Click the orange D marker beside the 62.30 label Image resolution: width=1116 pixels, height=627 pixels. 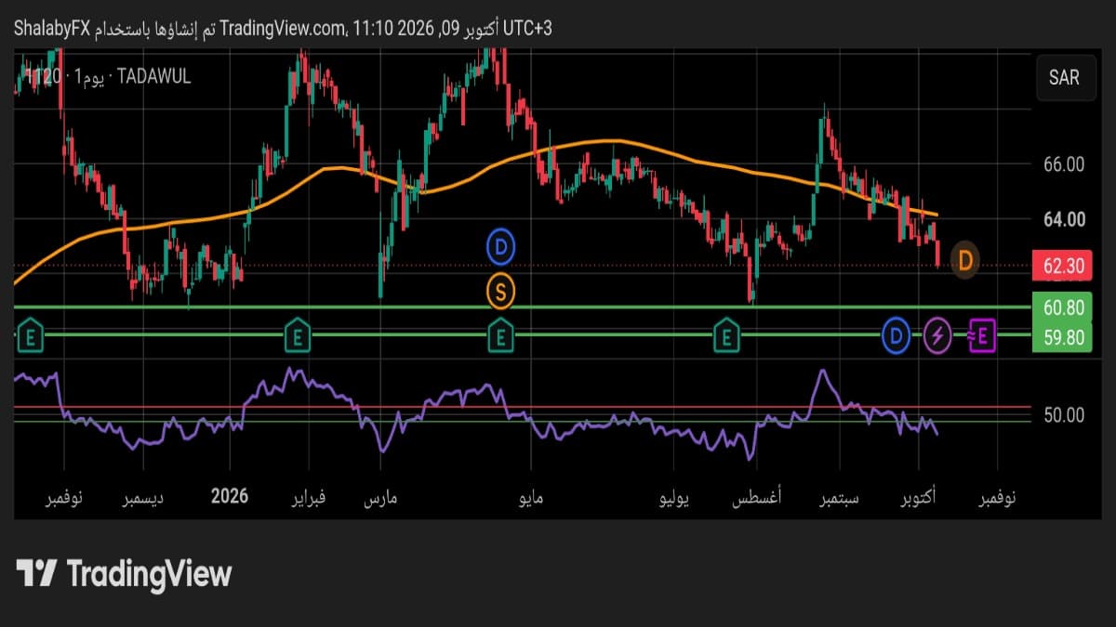pos(965,260)
